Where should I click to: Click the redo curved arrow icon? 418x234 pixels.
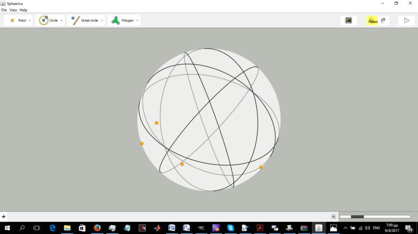[x=384, y=20]
